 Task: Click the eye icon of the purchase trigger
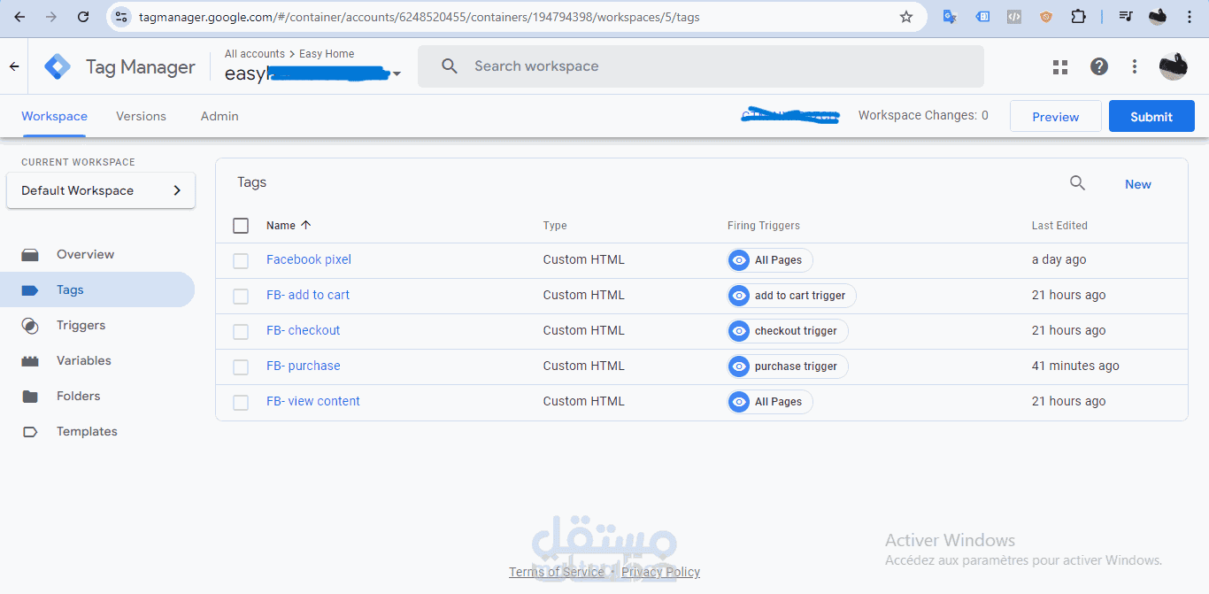pyautogui.click(x=739, y=366)
